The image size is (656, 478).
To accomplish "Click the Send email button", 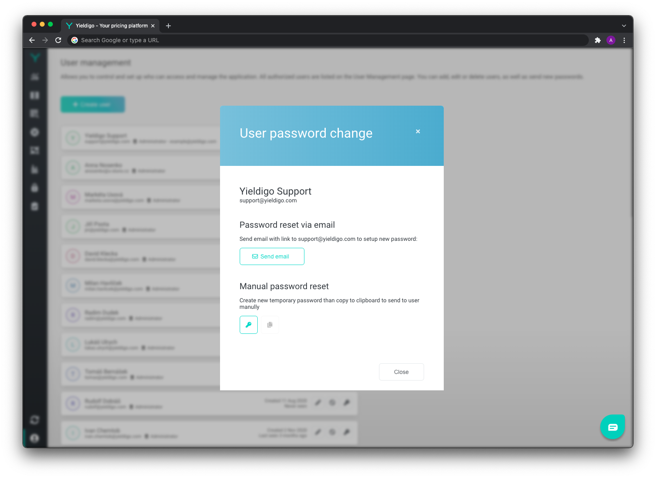I will click(x=272, y=256).
